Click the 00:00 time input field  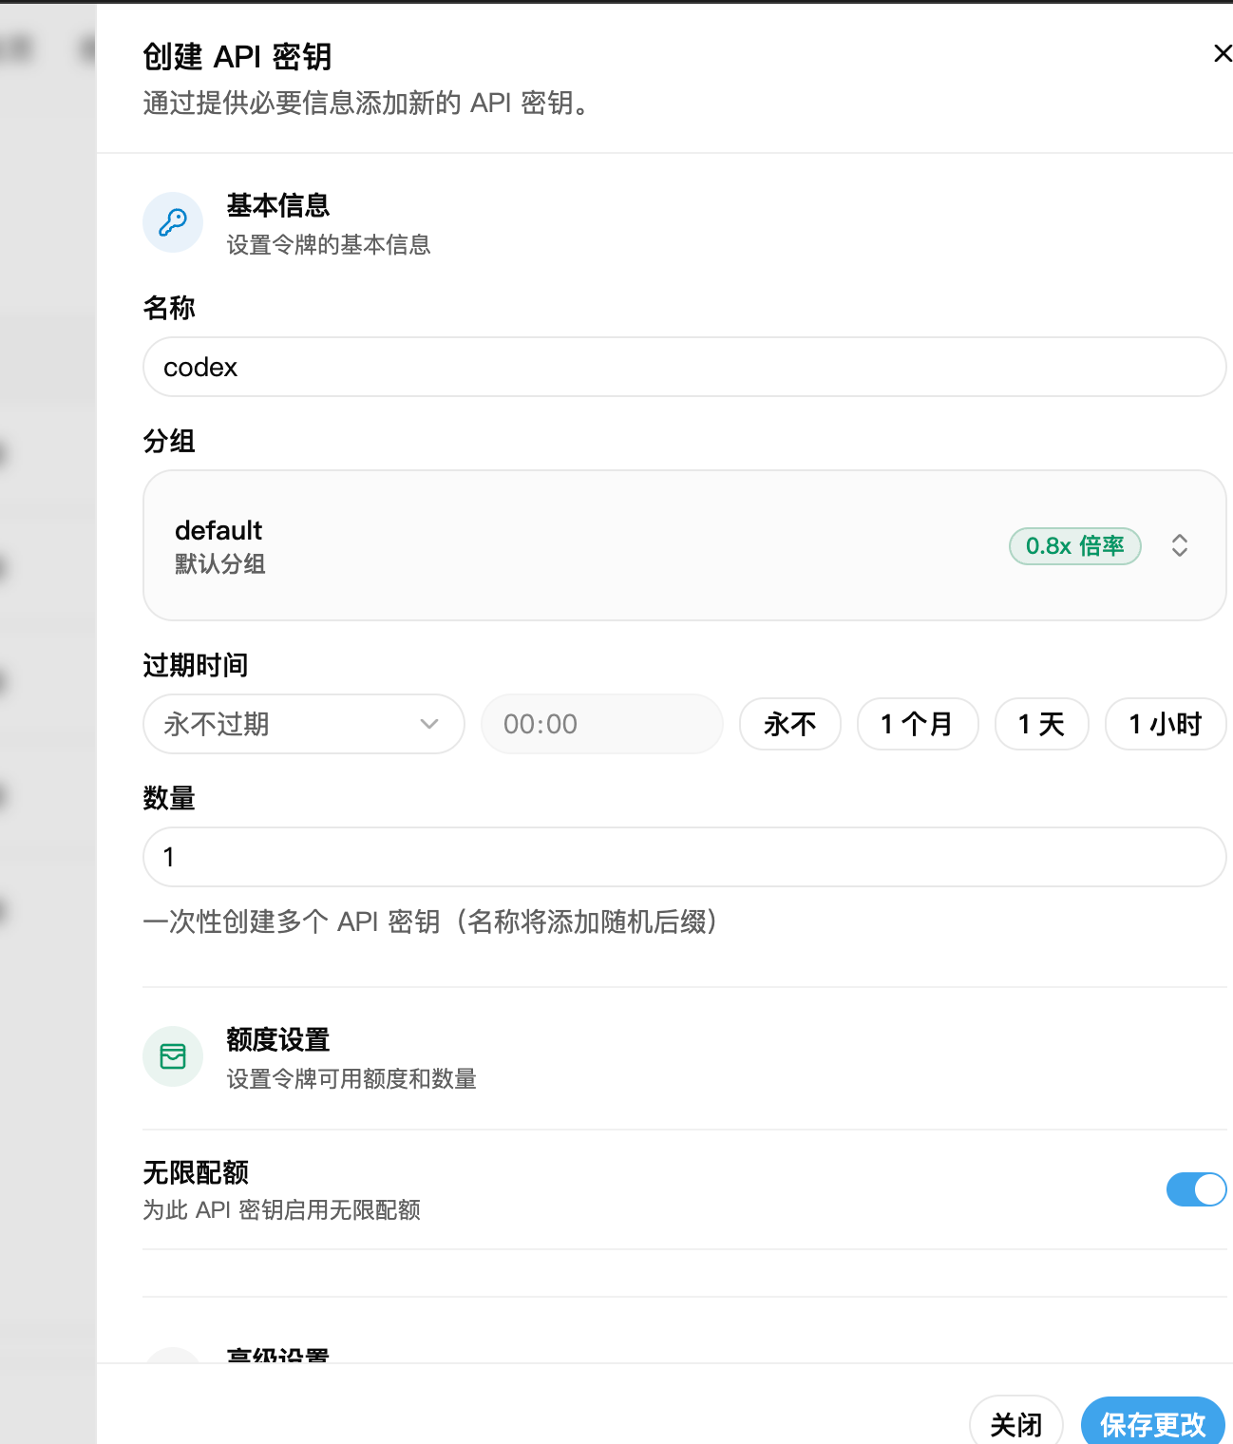click(602, 724)
